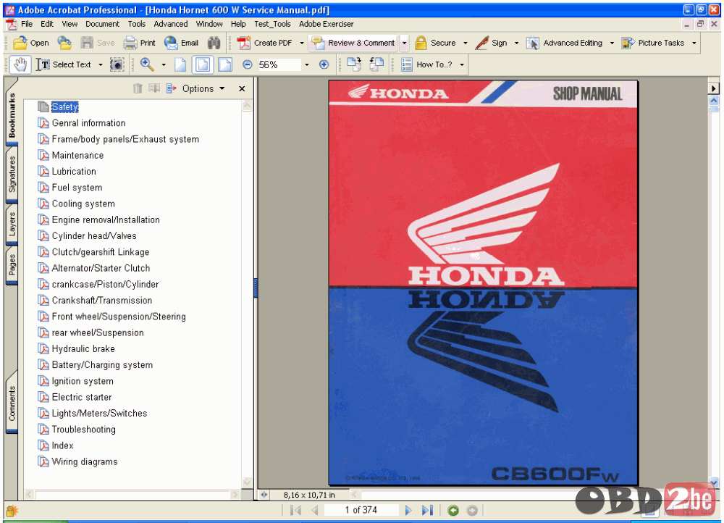Open the Secure dropdown arrow
The height and width of the screenshot is (523, 724).
click(x=465, y=43)
